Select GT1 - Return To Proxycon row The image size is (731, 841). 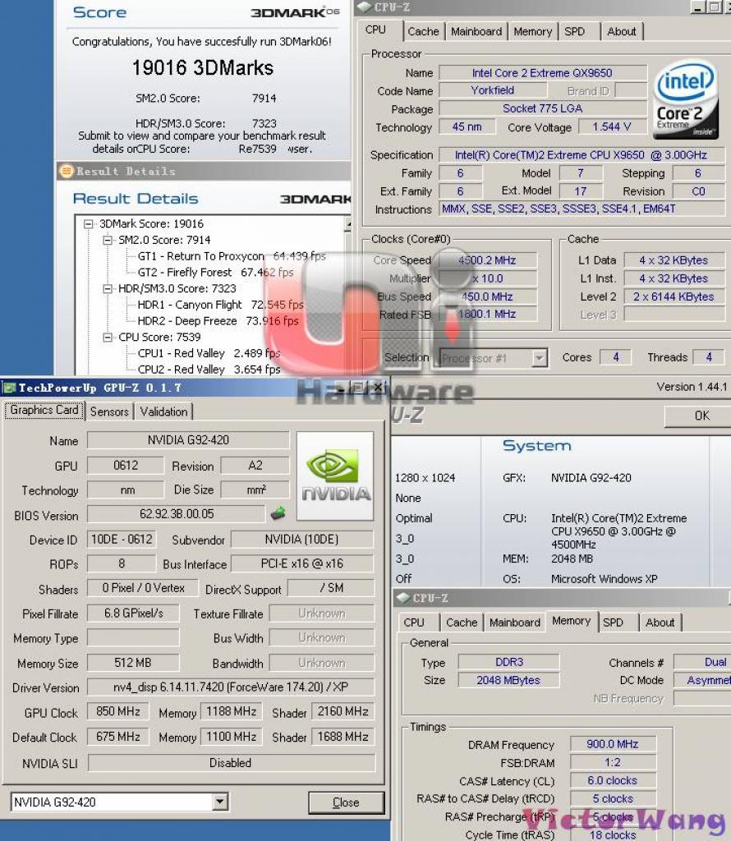click(232, 256)
